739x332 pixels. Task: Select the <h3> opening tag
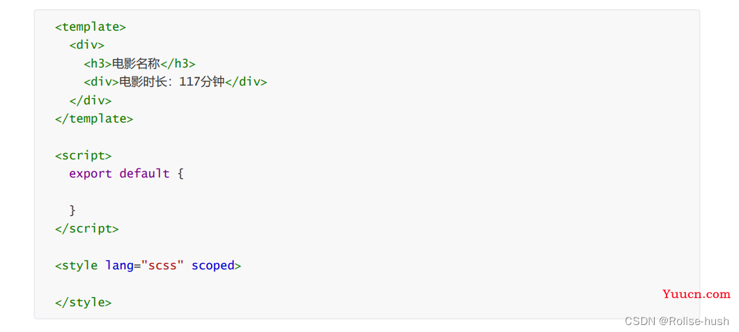pyautogui.click(x=98, y=63)
